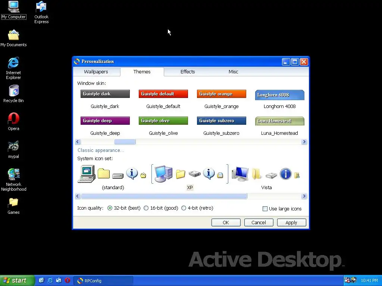This screenshot has width=382, height=286.
Task: Open the Games folder on desktop
Action: 14,206
